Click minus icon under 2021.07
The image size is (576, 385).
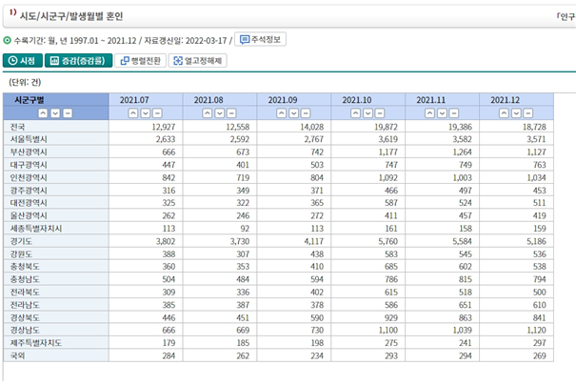[157, 113]
